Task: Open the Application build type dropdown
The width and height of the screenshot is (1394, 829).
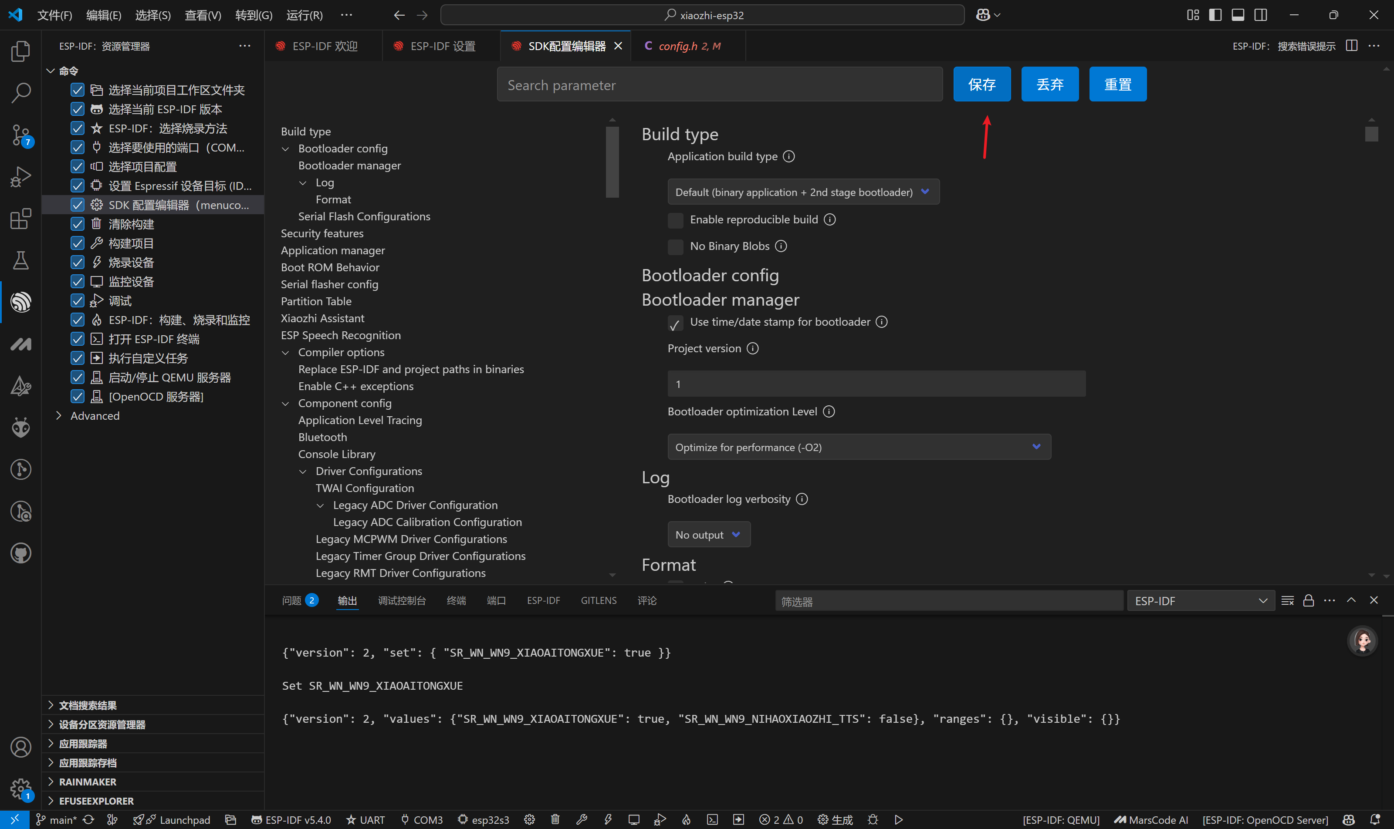Action: (803, 192)
